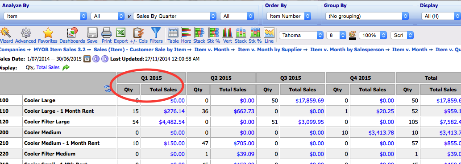Expand the Order By Item Number dropdown
The image size is (461, 164).
(x=289, y=16)
